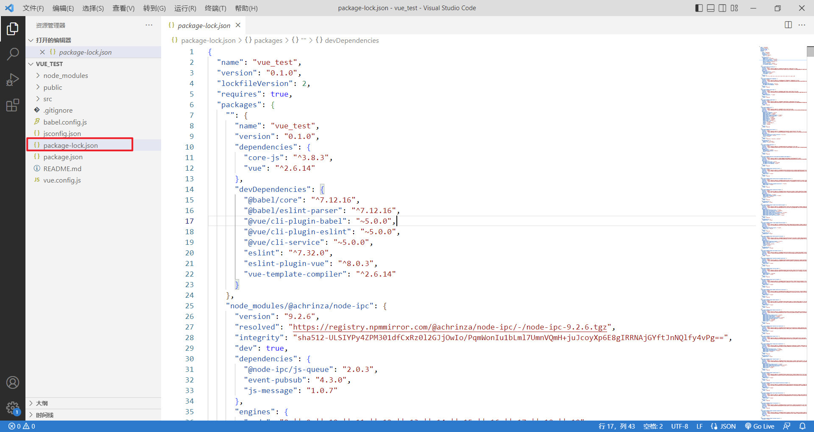Click the "eslint-plugin-vue" key text

pos(286,263)
